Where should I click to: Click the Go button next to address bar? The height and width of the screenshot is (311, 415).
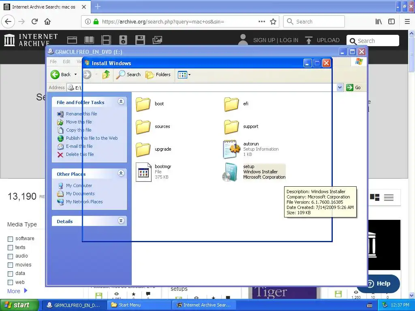click(353, 87)
